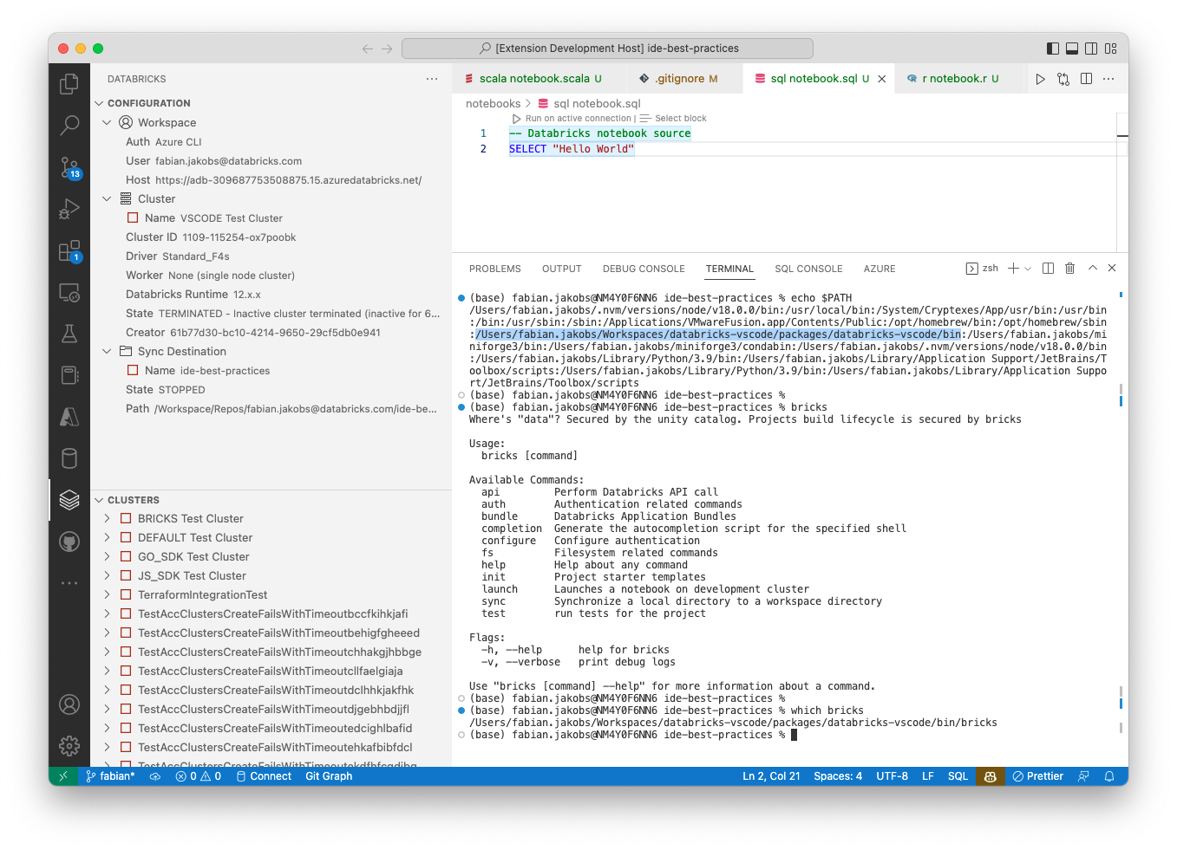Screen dimensions: 1177x850
Task: Open Databricks panel more actions ellipsis
Action: pyautogui.click(x=432, y=79)
